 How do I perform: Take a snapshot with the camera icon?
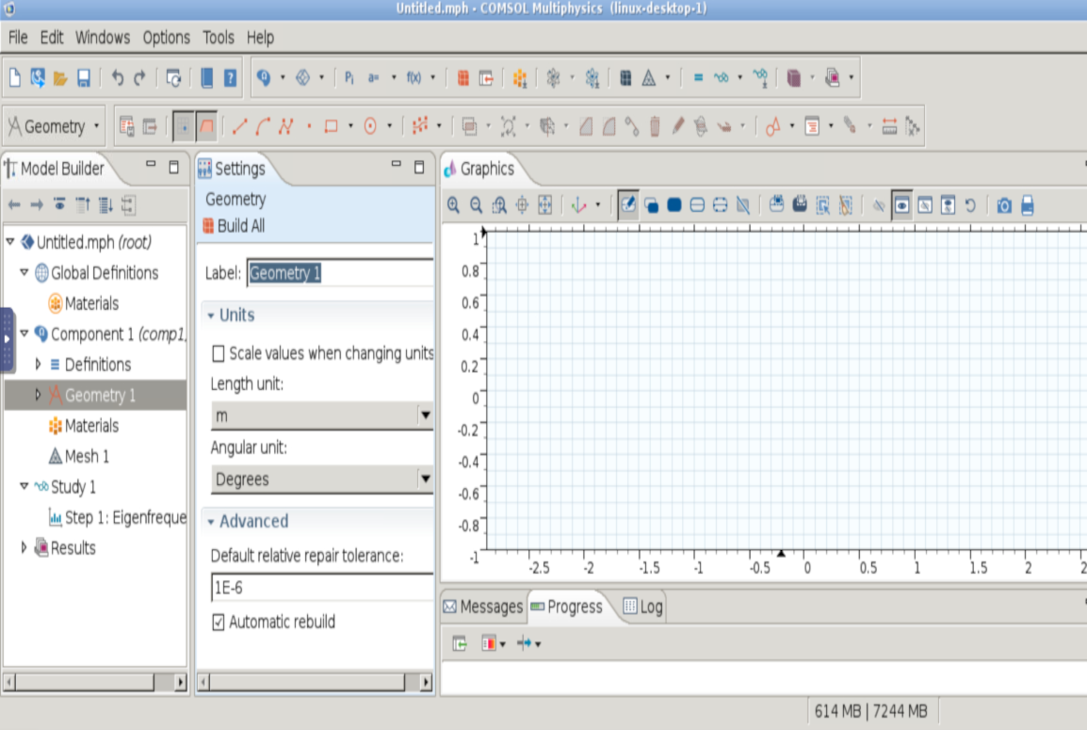click(1004, 205)
